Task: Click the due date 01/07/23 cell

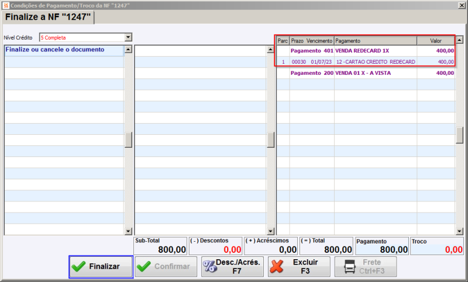Action: click(321, 62)
